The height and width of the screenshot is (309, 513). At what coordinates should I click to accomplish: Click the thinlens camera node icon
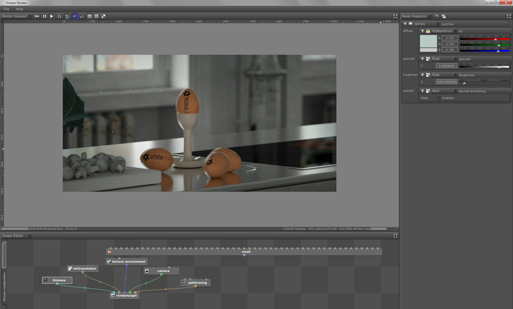[46, 280]
